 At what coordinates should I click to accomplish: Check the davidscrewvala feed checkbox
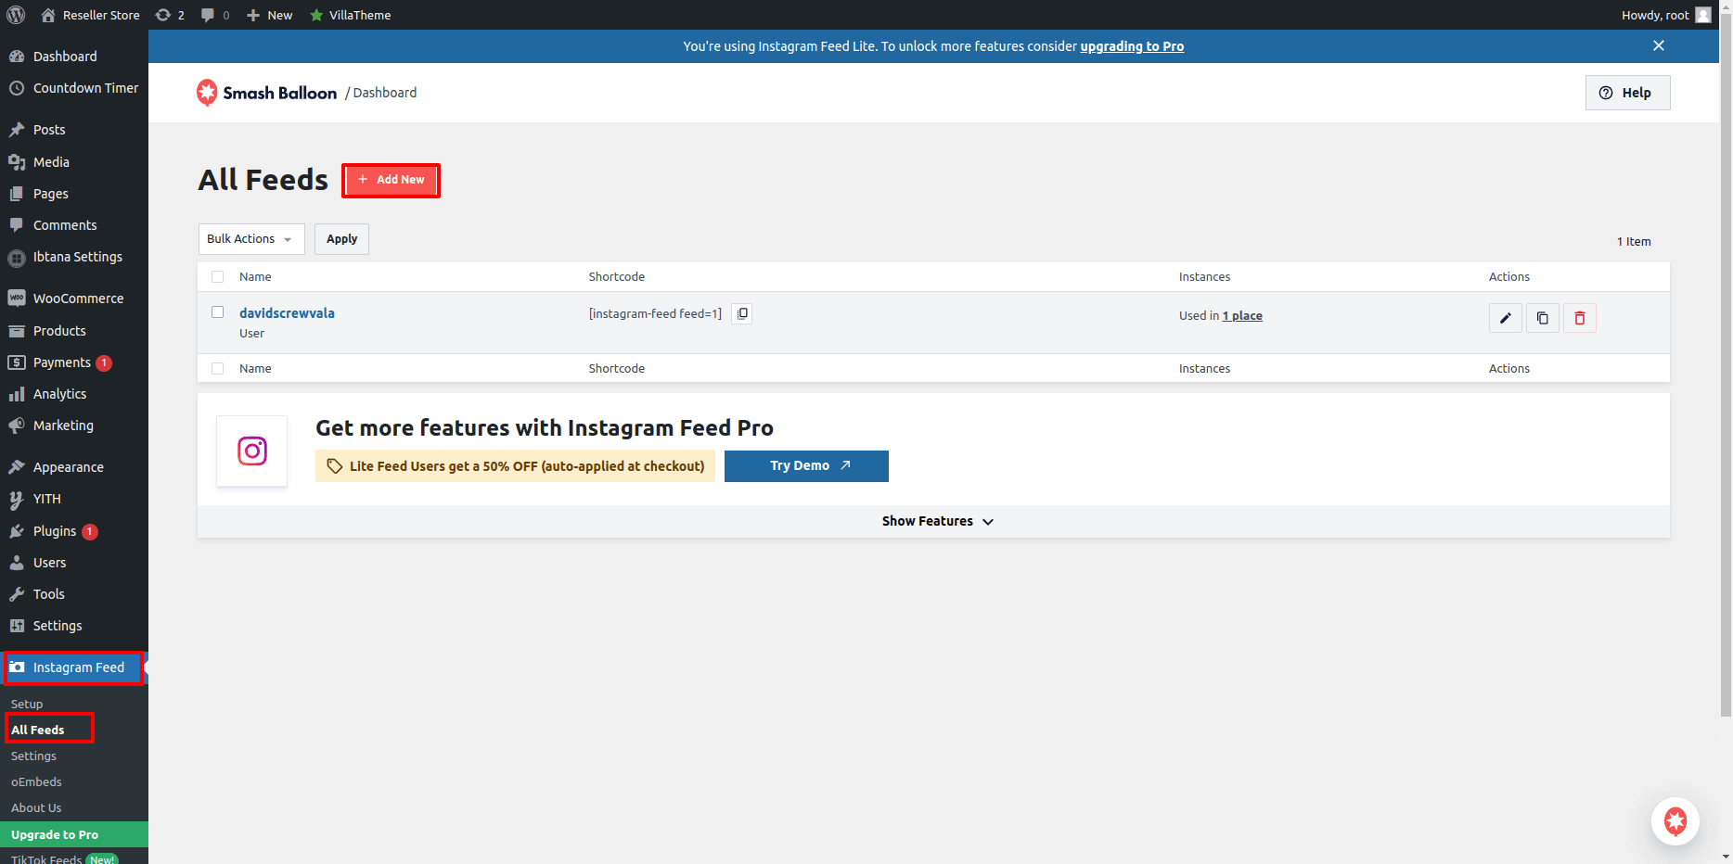click(218, 312)
